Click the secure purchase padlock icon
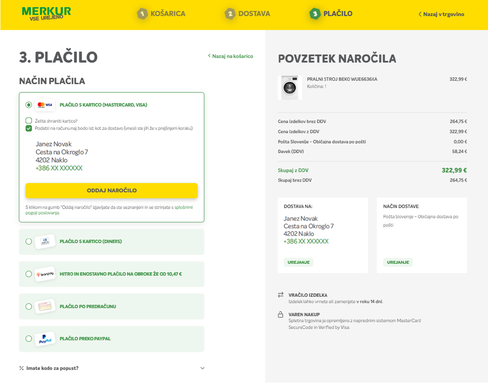The height and width of the screenshot is (383, 488). pyautogui.click(x=281, y=314)
